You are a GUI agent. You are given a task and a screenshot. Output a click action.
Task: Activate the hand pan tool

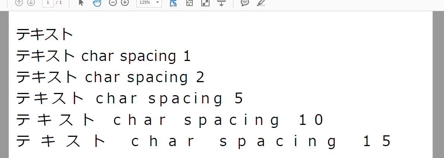(97, 3)
